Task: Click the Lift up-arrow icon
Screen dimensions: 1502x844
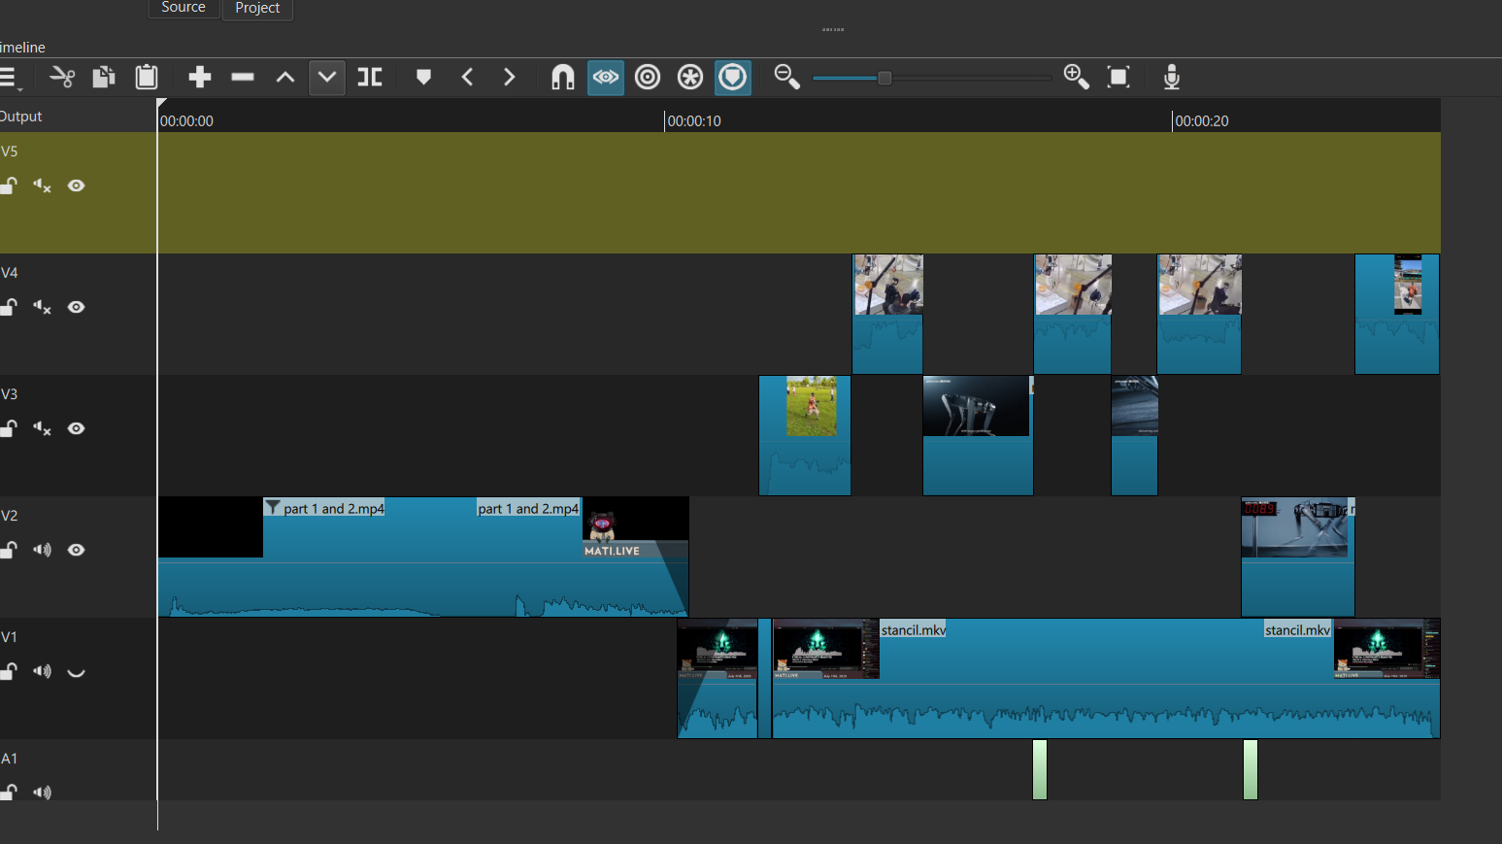Action: pyautogui.click(x=285, y=77)
